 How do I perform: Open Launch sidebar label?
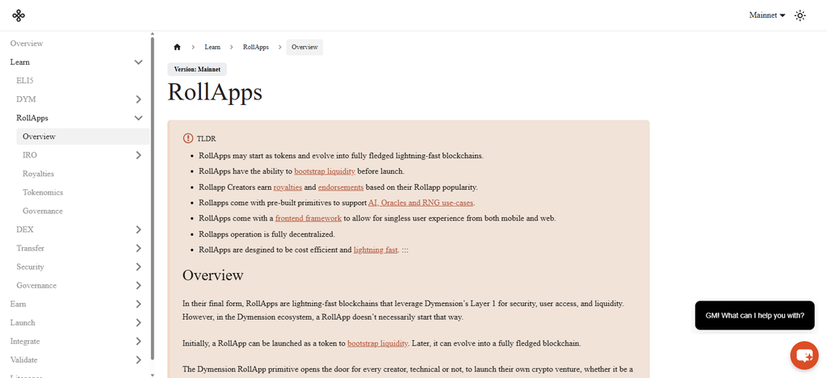[x=23, y=322]
